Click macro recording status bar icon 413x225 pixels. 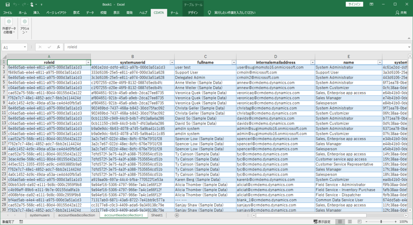click(x=21, y=222)
